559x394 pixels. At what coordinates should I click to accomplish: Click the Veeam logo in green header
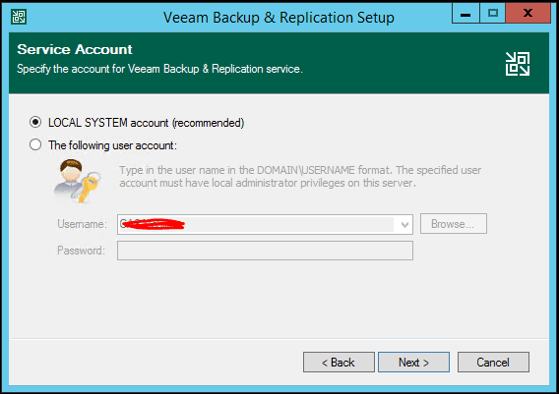tap(518, 64)
